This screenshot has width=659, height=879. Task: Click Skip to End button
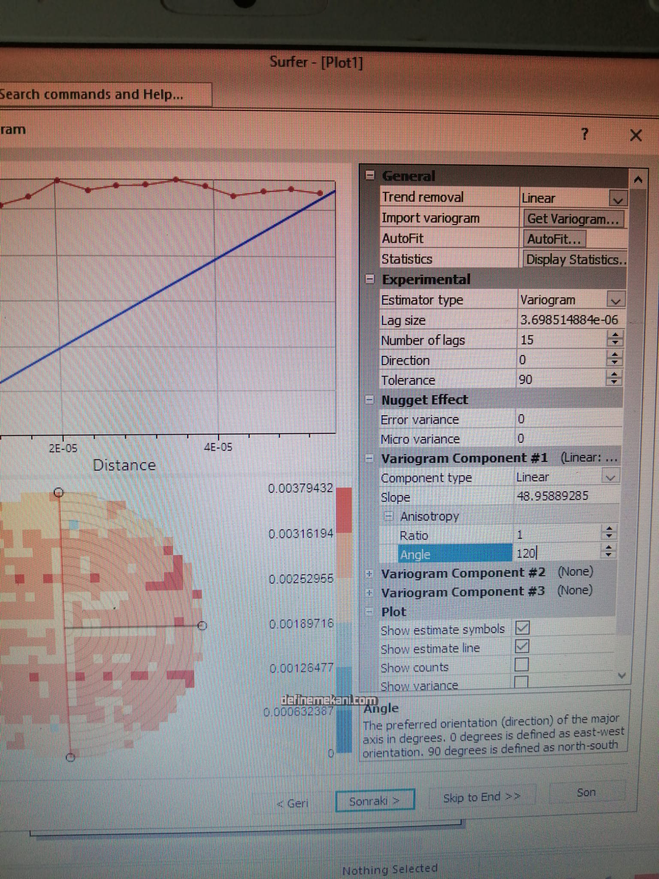point(481,797)
